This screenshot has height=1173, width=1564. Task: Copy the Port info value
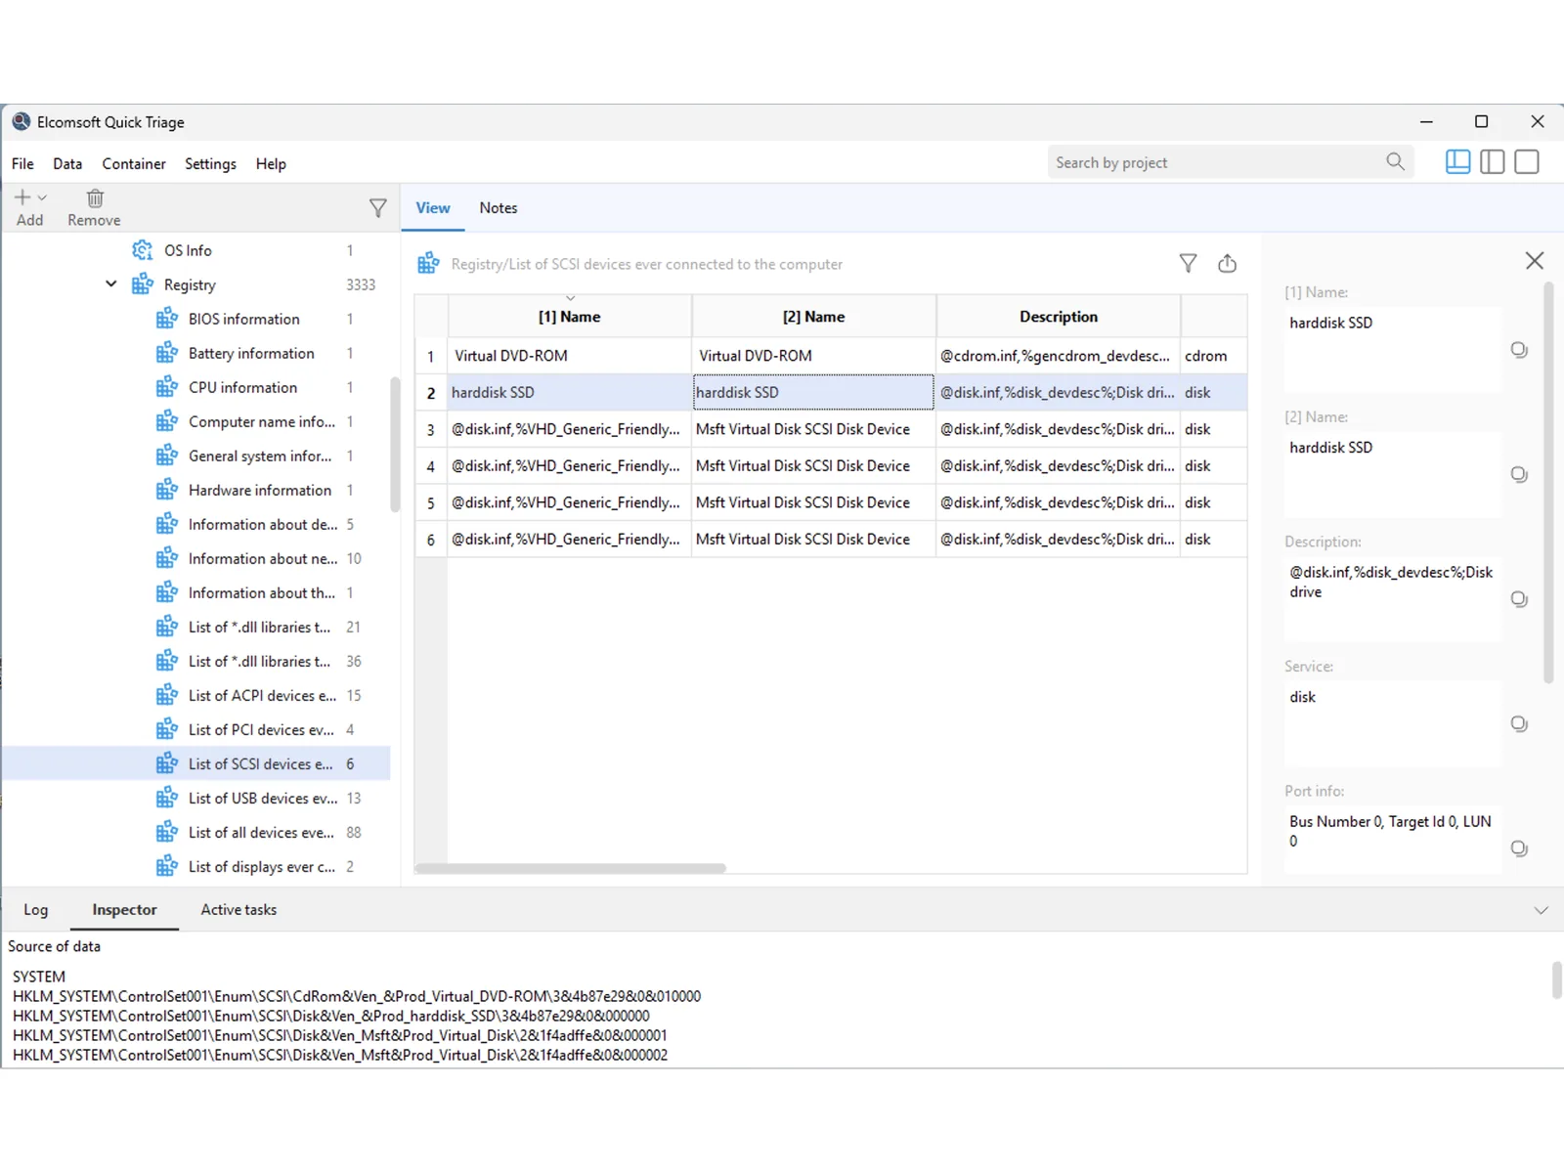pyautogui.click(x=1519, y=848)
